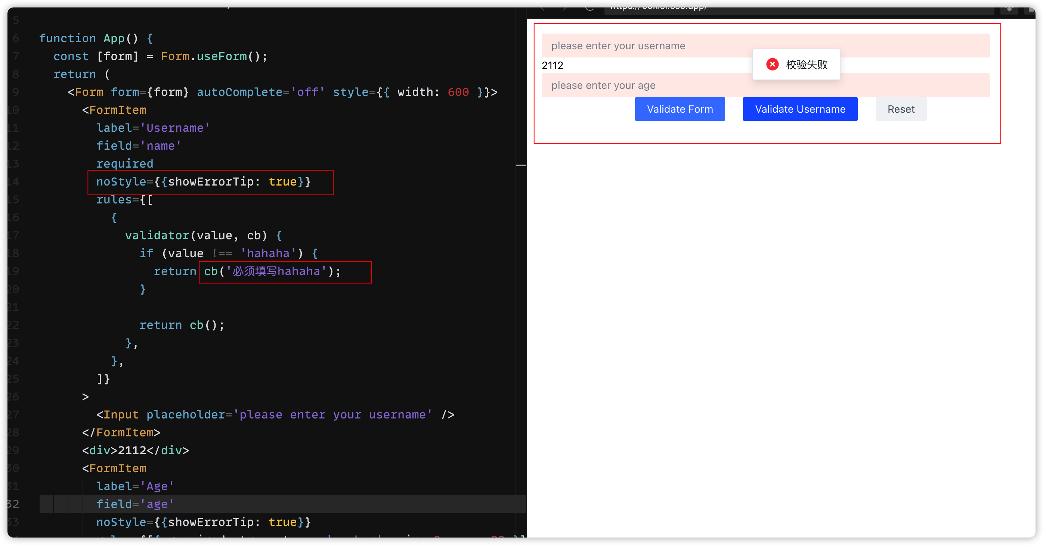1043x545 pixels.
Task: Click line number 14 in the code editor
Action: 13,182
